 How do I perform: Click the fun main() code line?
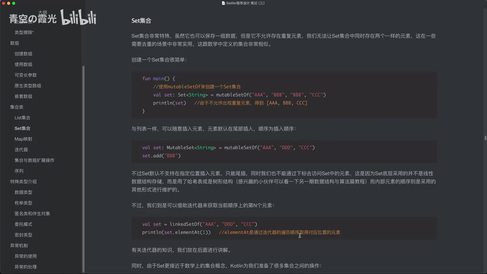tap(159, 78)
